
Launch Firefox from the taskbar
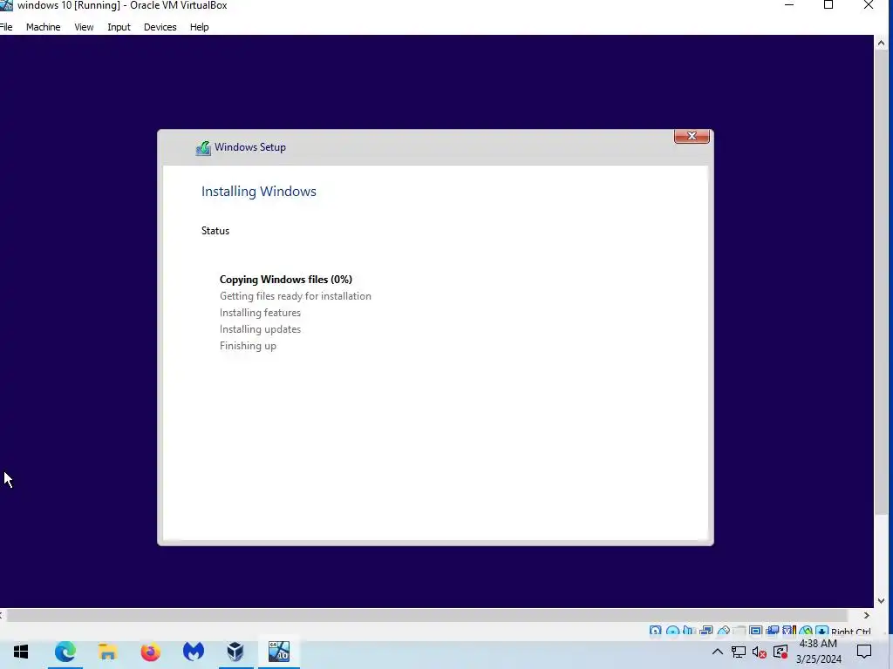coord(150,652)
